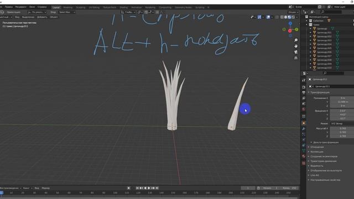Open the Scene properties tab icon

304,103
